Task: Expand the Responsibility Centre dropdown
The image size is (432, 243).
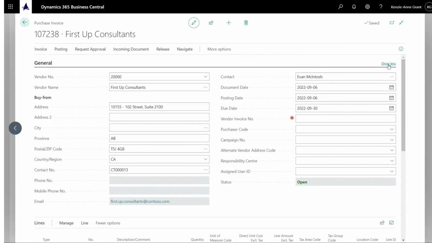Action: click(392, 161)
